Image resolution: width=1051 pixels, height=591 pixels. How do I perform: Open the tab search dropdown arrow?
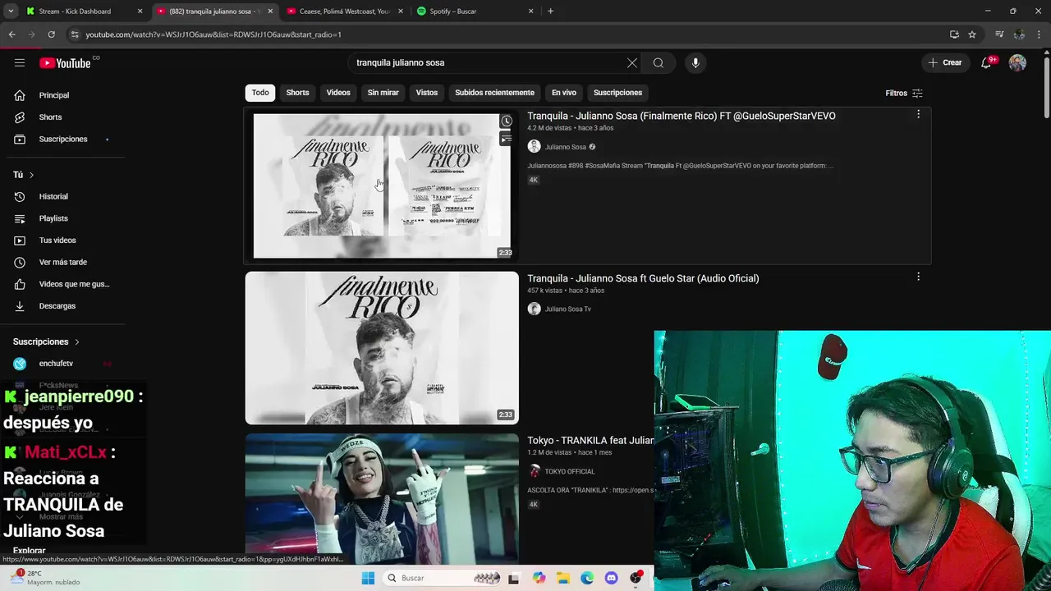click(x=10, y=11)
